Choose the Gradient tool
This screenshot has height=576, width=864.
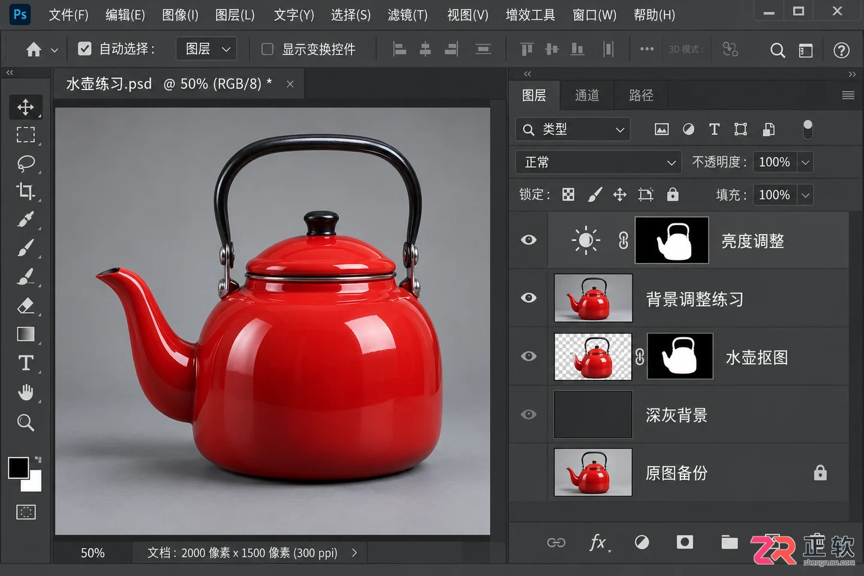(x=26, y=334)
